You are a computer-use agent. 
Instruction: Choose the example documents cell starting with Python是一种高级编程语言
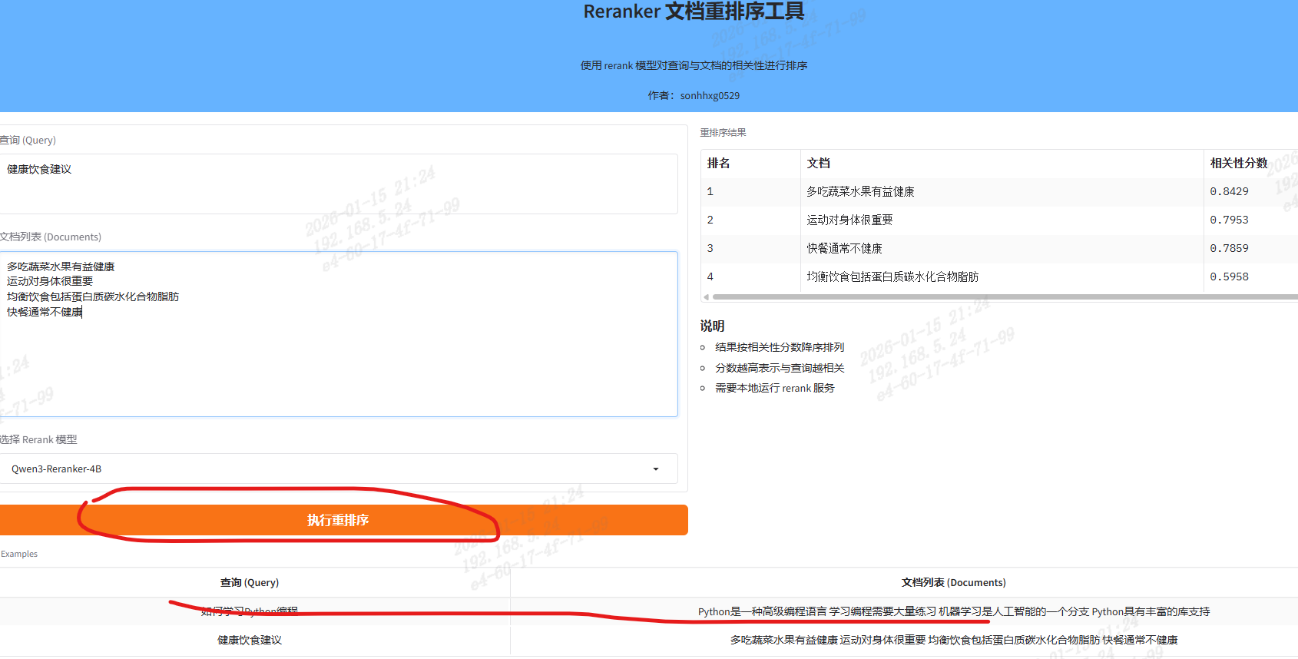[x=953, y=611]
